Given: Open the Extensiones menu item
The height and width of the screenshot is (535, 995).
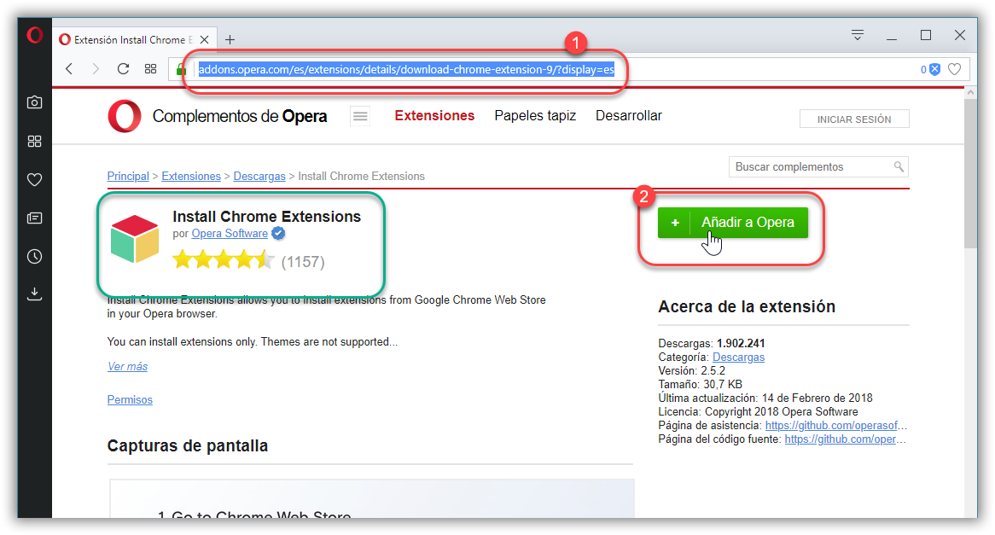Looking at the screenshot, I should [x=434, y=115].
